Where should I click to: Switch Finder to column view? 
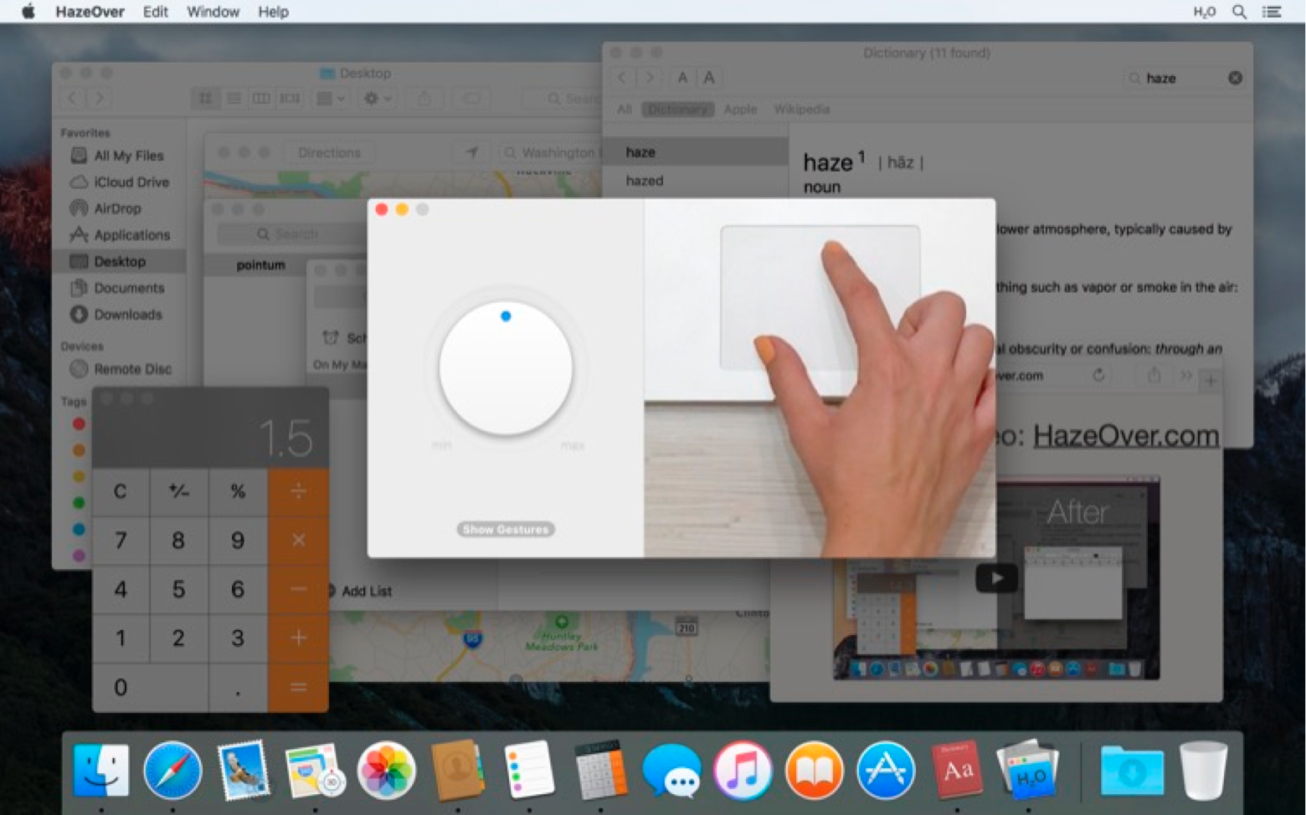pos(261,98)
